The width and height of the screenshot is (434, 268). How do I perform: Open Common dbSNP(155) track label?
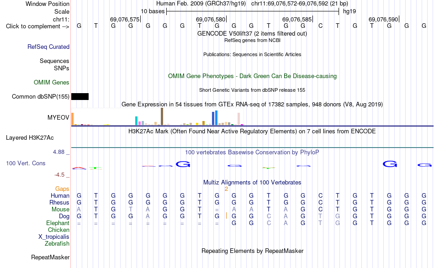pos(41,96)
